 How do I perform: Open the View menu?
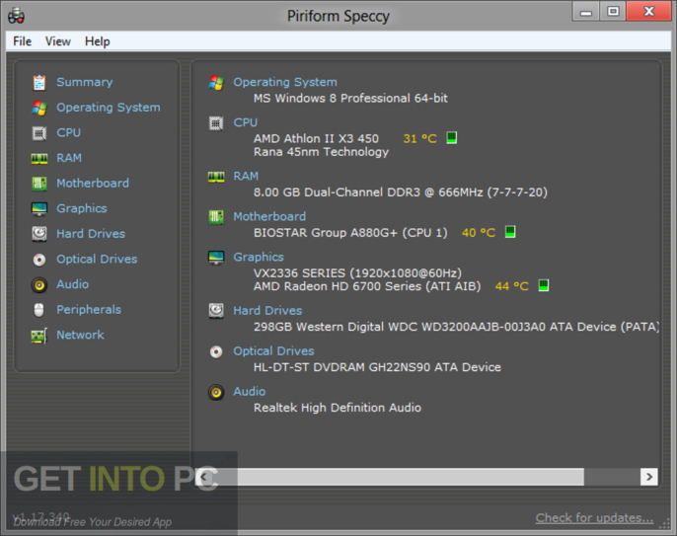[x=58, y=41]
